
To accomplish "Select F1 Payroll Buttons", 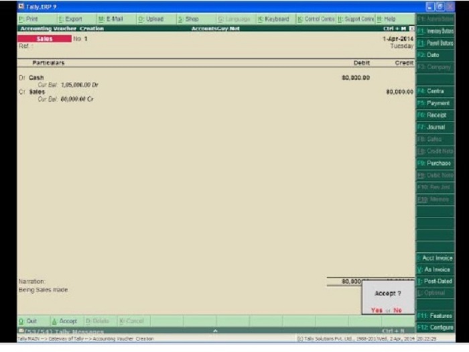I will (435, 43).
